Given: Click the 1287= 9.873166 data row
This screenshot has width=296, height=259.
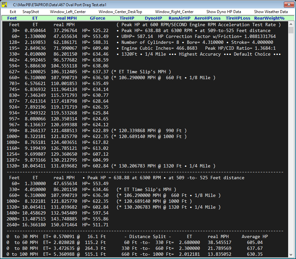Looking at the screenshot, I should (58, 160).
